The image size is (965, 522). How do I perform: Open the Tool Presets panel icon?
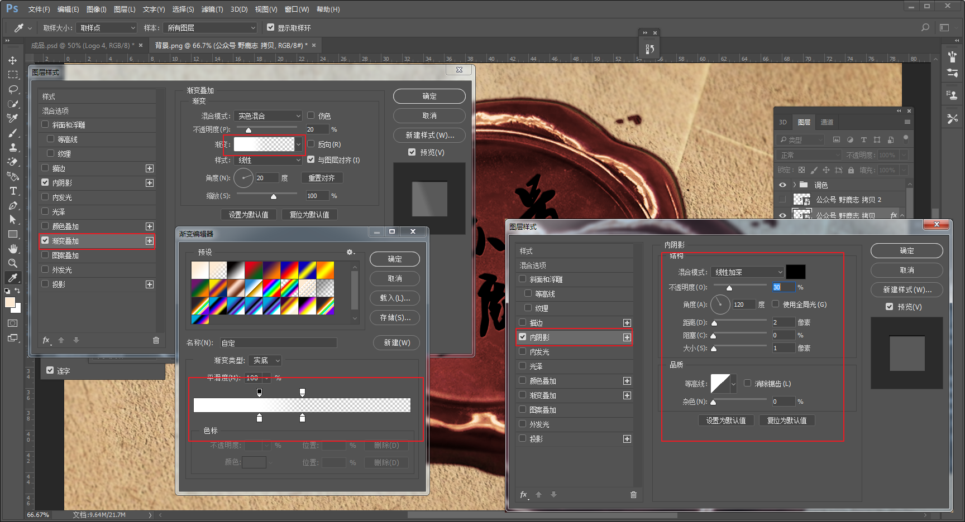[x=952, y=118]
